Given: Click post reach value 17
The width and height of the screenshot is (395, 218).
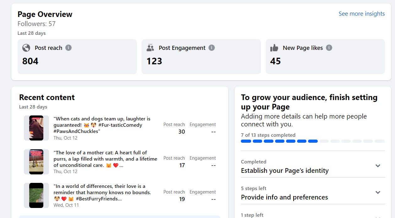Looking at the screenshot, I should [x=182, y=165].
